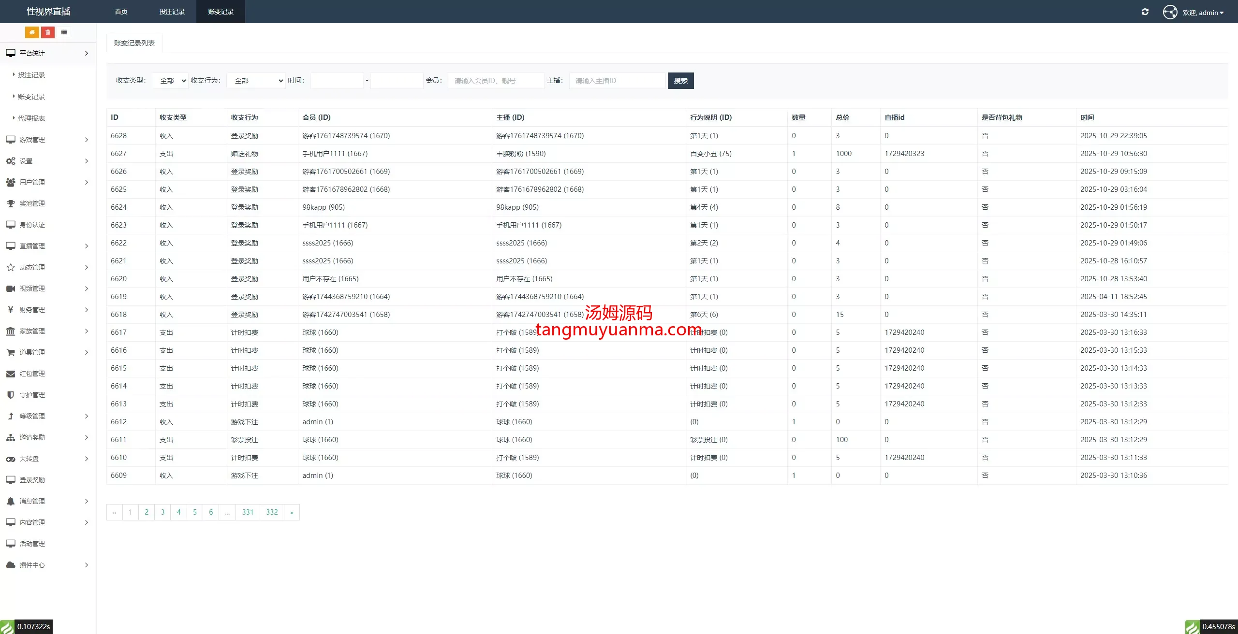Click the list view icon button
Image resolution: width=1238 pixels, height=634 pixels.
point(64,32)
